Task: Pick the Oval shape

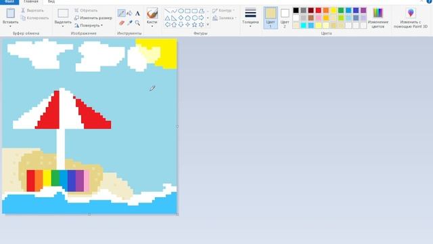Action: [x=181, y=11]
